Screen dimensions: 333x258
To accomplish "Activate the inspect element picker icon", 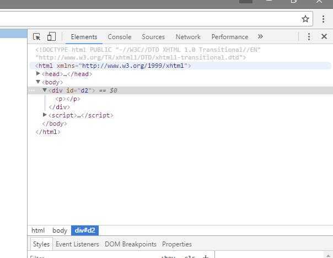I will pyautogui.click(x=37, y=37).
